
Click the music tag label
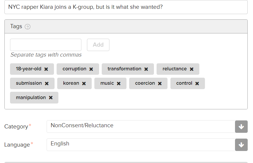pyautogui.click(x=107, y=83)
